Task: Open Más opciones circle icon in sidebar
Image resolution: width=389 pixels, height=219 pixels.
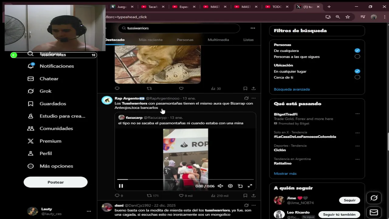Action: (x=31, y=166)
